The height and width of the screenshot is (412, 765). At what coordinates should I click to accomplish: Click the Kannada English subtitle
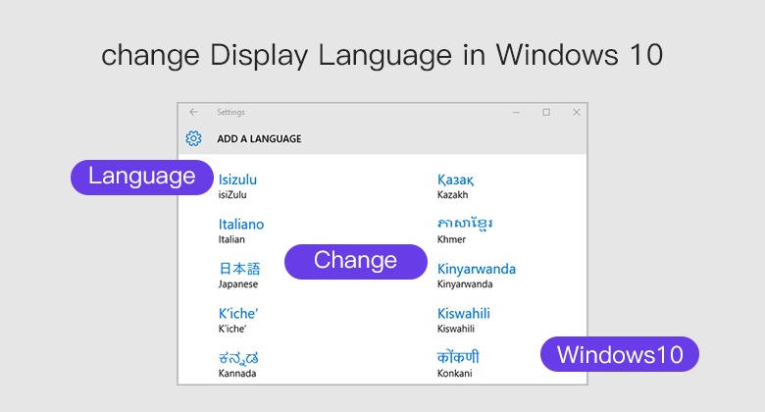pyautogui.click(x=237, y=374)
